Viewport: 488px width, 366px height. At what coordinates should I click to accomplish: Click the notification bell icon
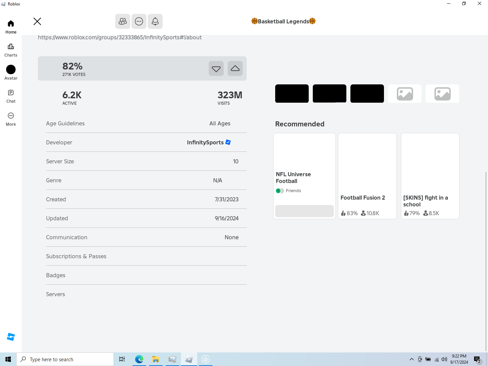[155, 21]
